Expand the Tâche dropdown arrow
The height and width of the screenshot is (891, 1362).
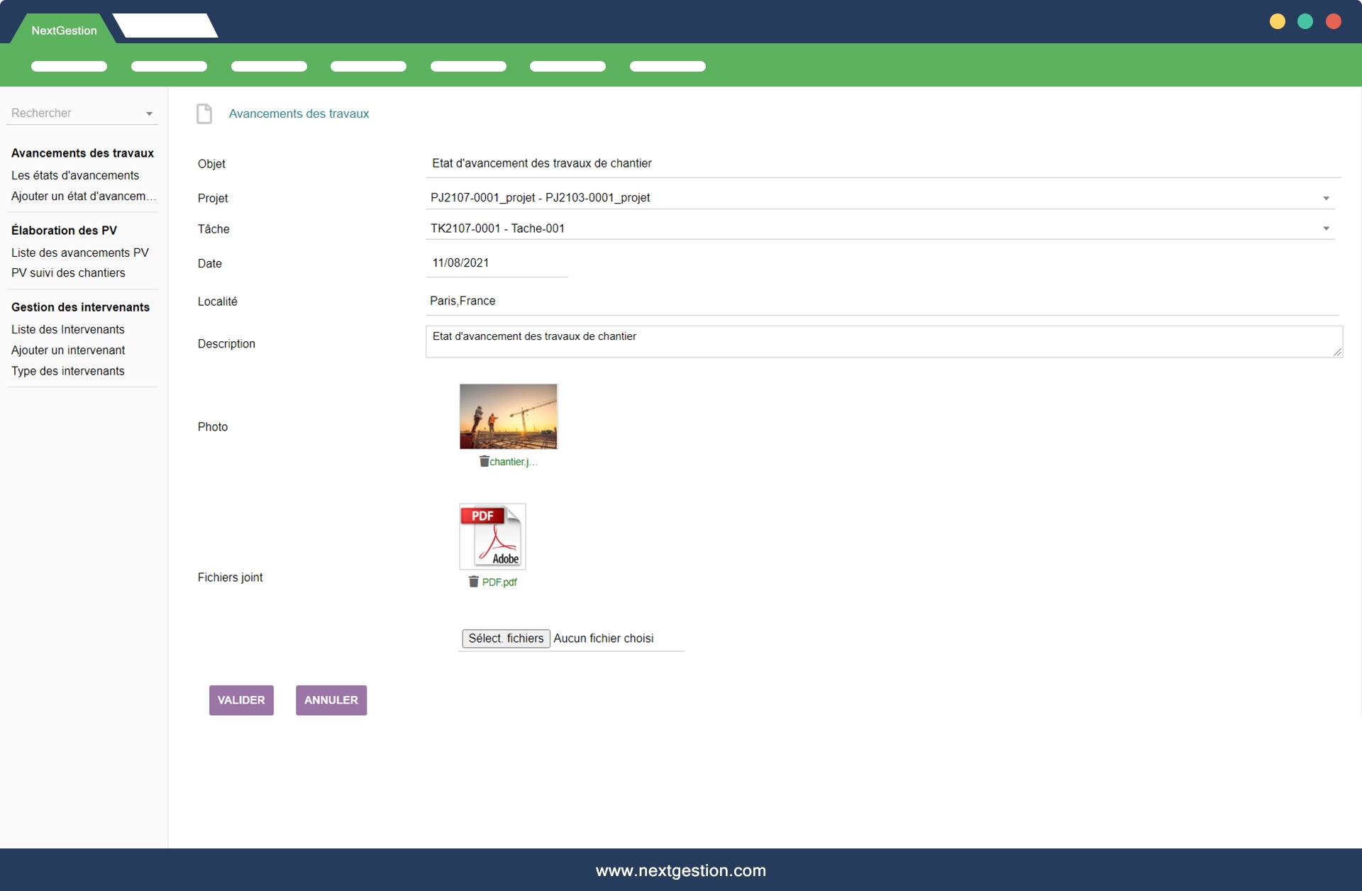coord(1325,228)
